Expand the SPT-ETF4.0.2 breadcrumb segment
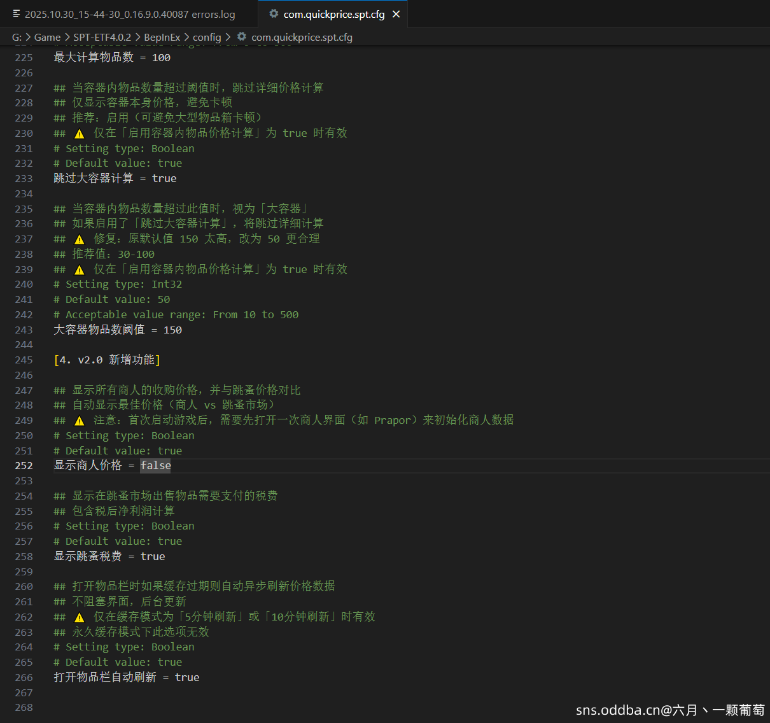The width and height of the screenshot is (770, 723). pos(102,38)
